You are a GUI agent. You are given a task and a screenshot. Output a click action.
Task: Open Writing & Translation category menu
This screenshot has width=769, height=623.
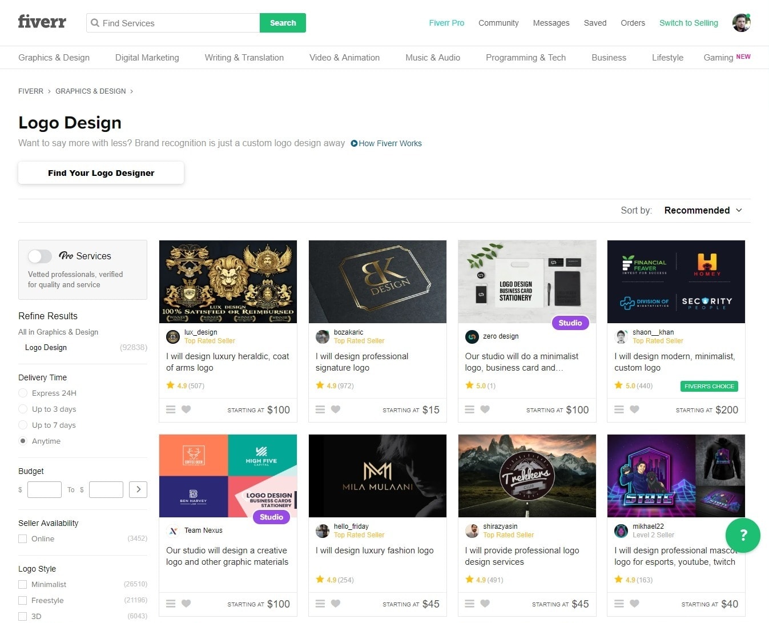point(244,58)
